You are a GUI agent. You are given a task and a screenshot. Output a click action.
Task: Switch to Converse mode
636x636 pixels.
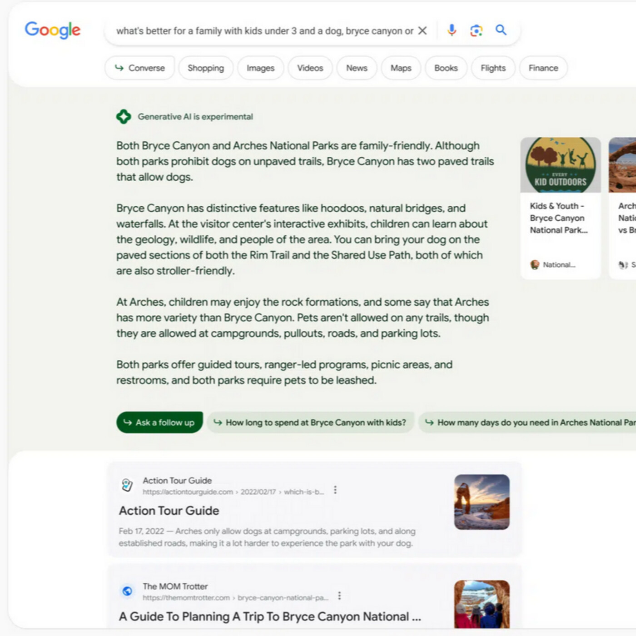(x=140, y=68)
